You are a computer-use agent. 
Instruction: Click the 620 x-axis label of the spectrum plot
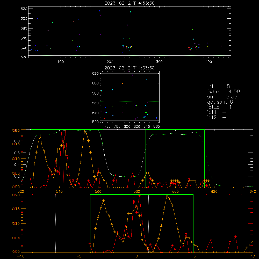pos(214,192)
